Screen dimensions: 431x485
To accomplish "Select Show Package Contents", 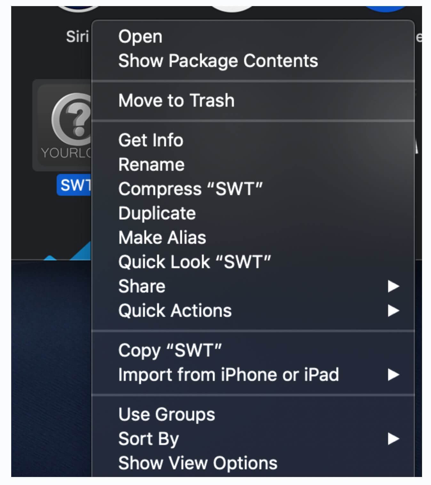I will click(218, 61).
